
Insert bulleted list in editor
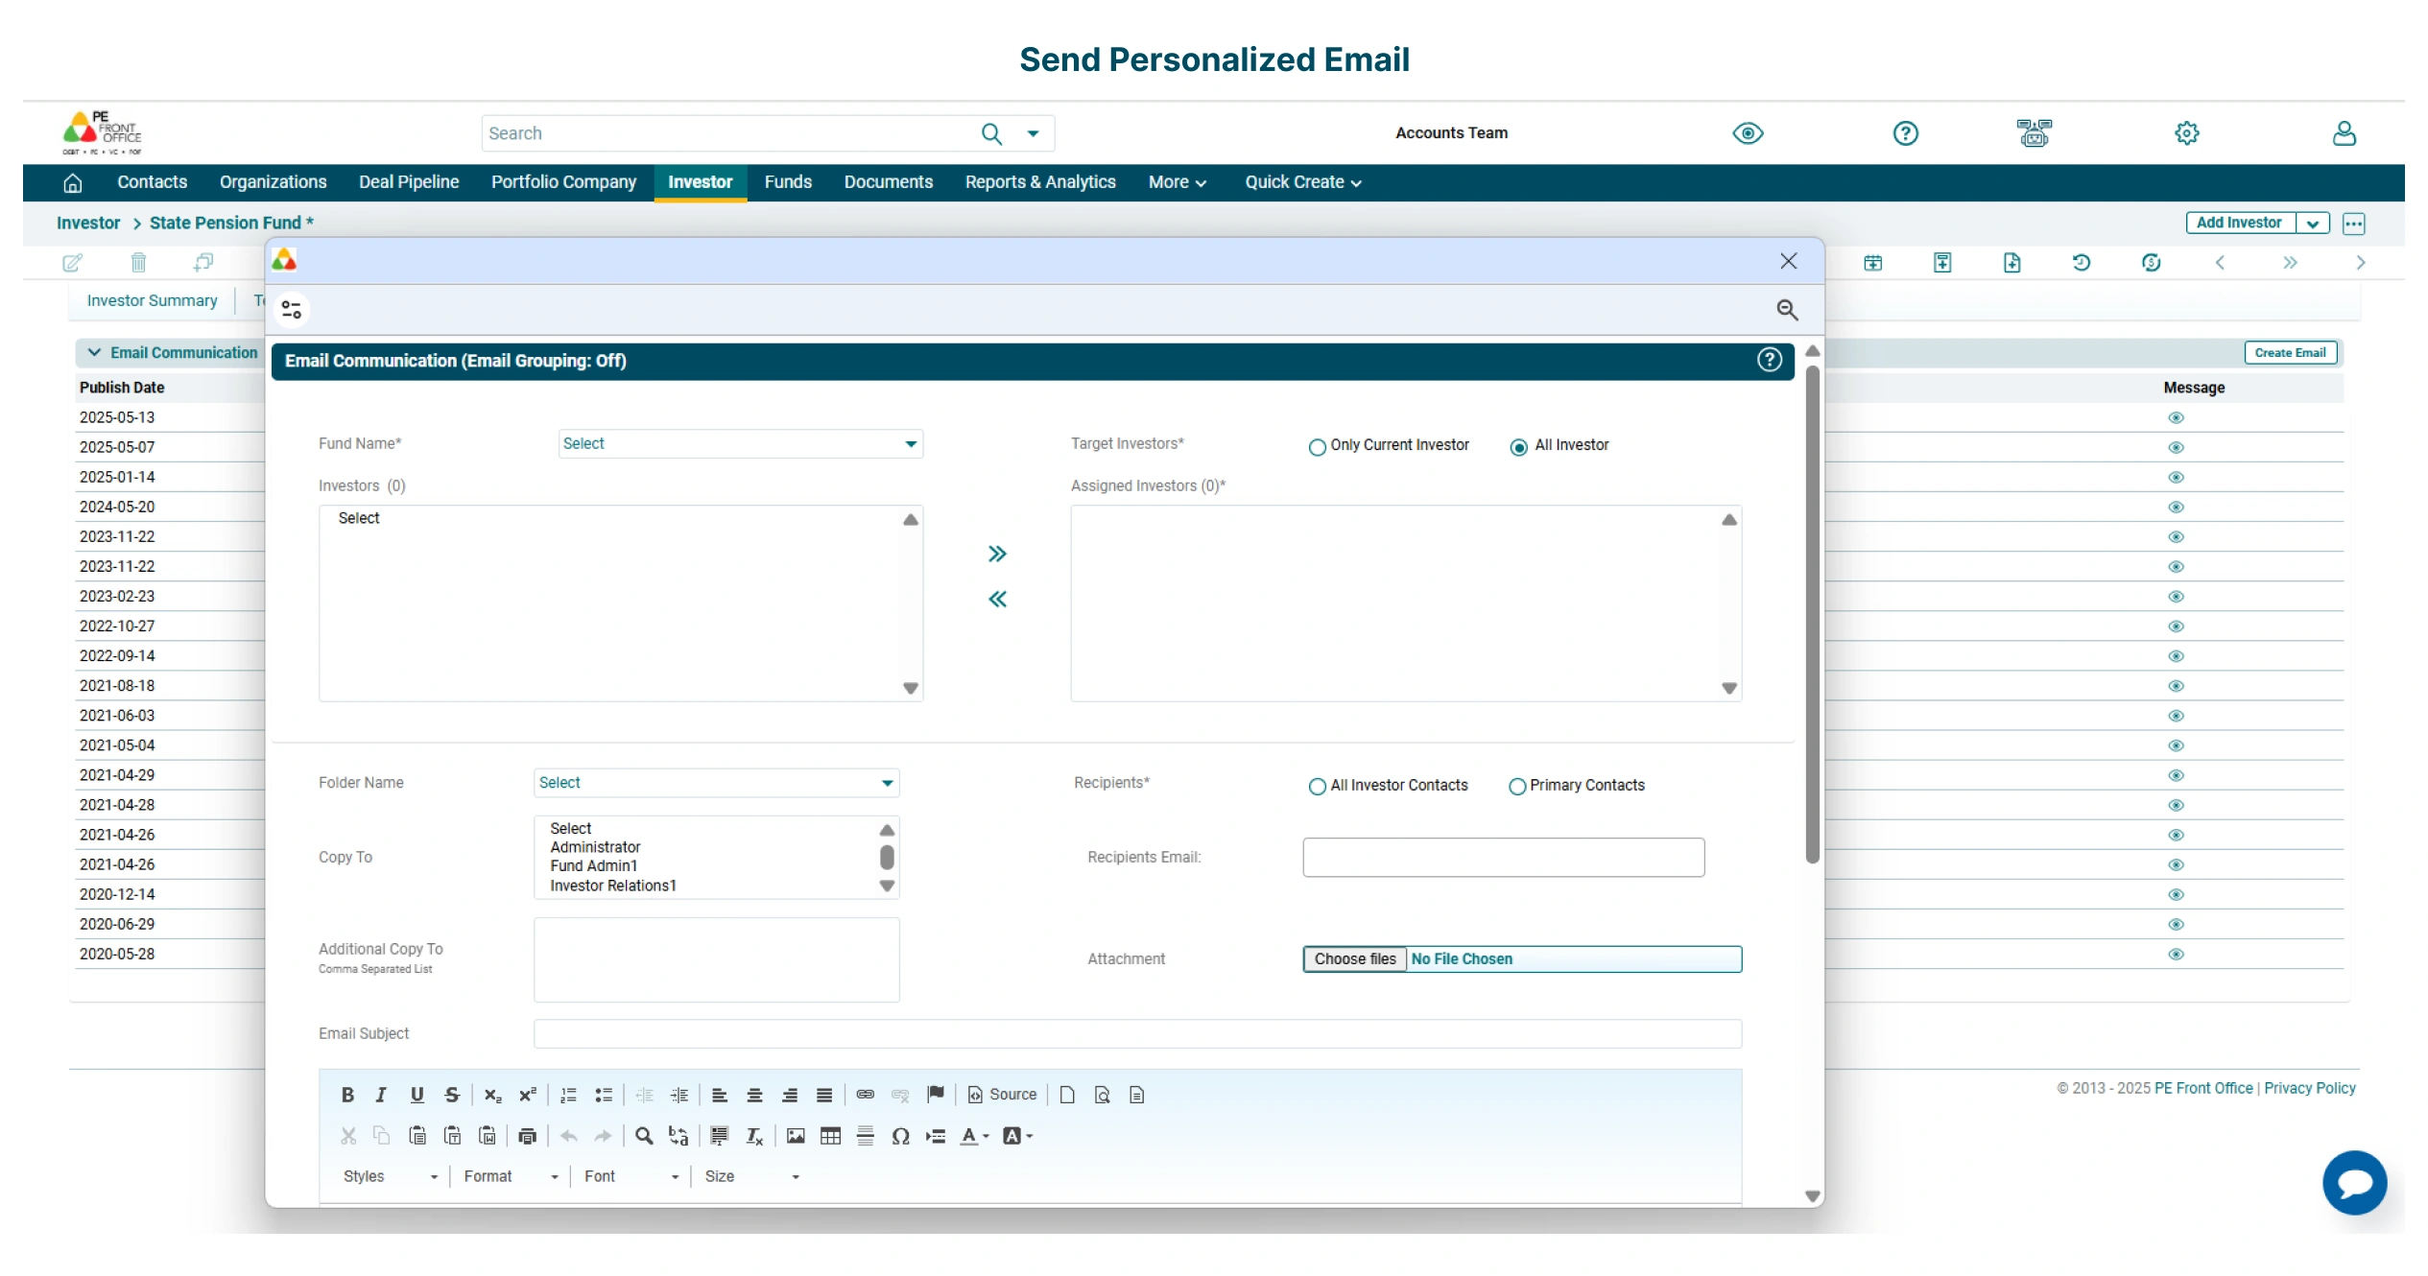point(603,1095)
